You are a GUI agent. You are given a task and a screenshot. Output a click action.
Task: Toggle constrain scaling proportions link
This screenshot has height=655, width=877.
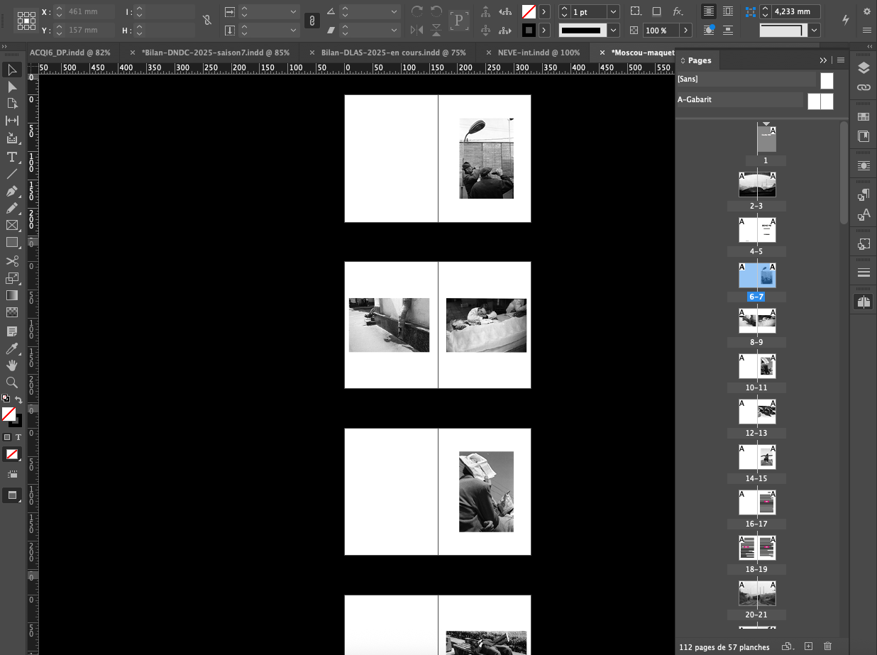[x=311, y=21]
